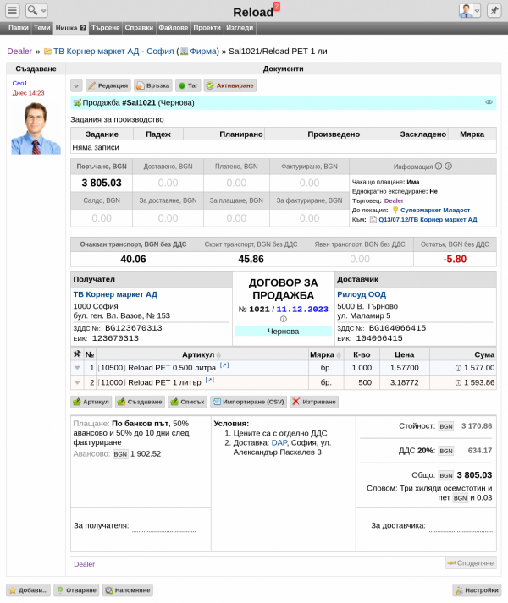Open the DAP delivery terms link
Viewport: 508px width, 603px height.
[279, 442]
